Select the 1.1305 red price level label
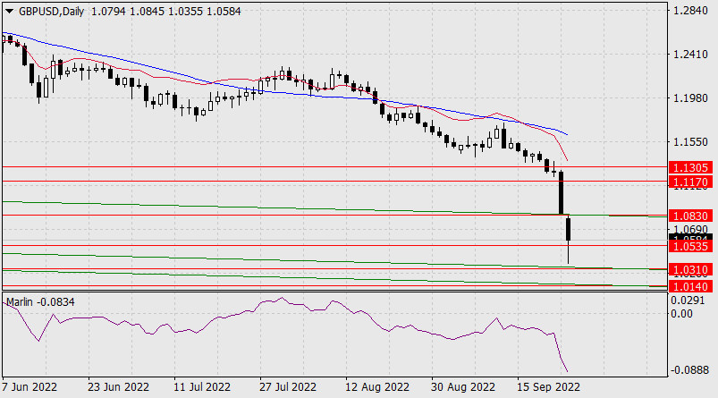718x398 pixels. pos(690,167)
